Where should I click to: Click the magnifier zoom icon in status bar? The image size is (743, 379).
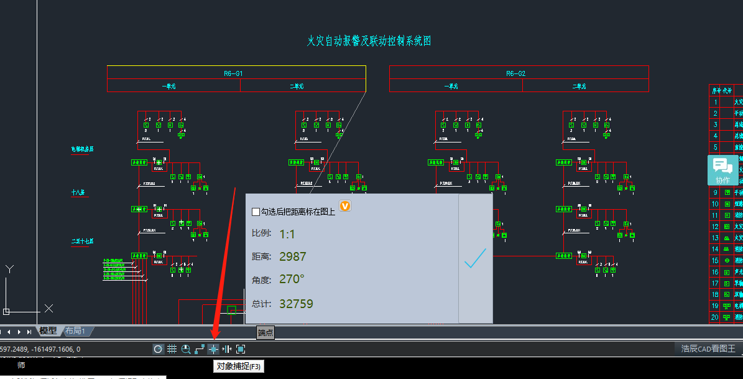(186, 349)
